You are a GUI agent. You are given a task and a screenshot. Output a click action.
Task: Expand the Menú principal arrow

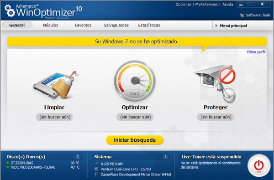pyautogui.click(x=216, y=26)
